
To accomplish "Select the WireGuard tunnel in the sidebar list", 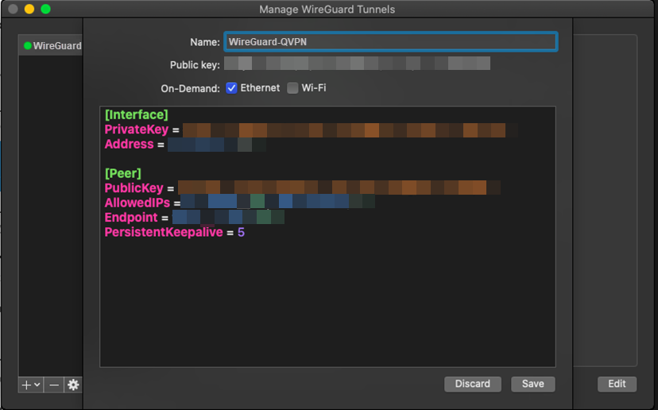I will [51, 46].
